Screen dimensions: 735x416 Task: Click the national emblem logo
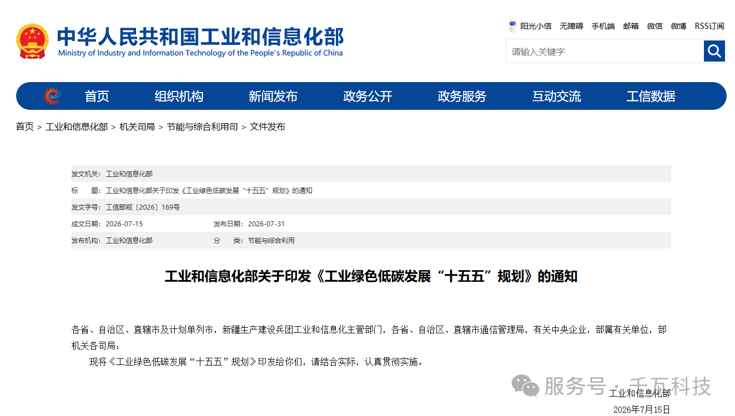pyautogui.click(x=33, y=41)
